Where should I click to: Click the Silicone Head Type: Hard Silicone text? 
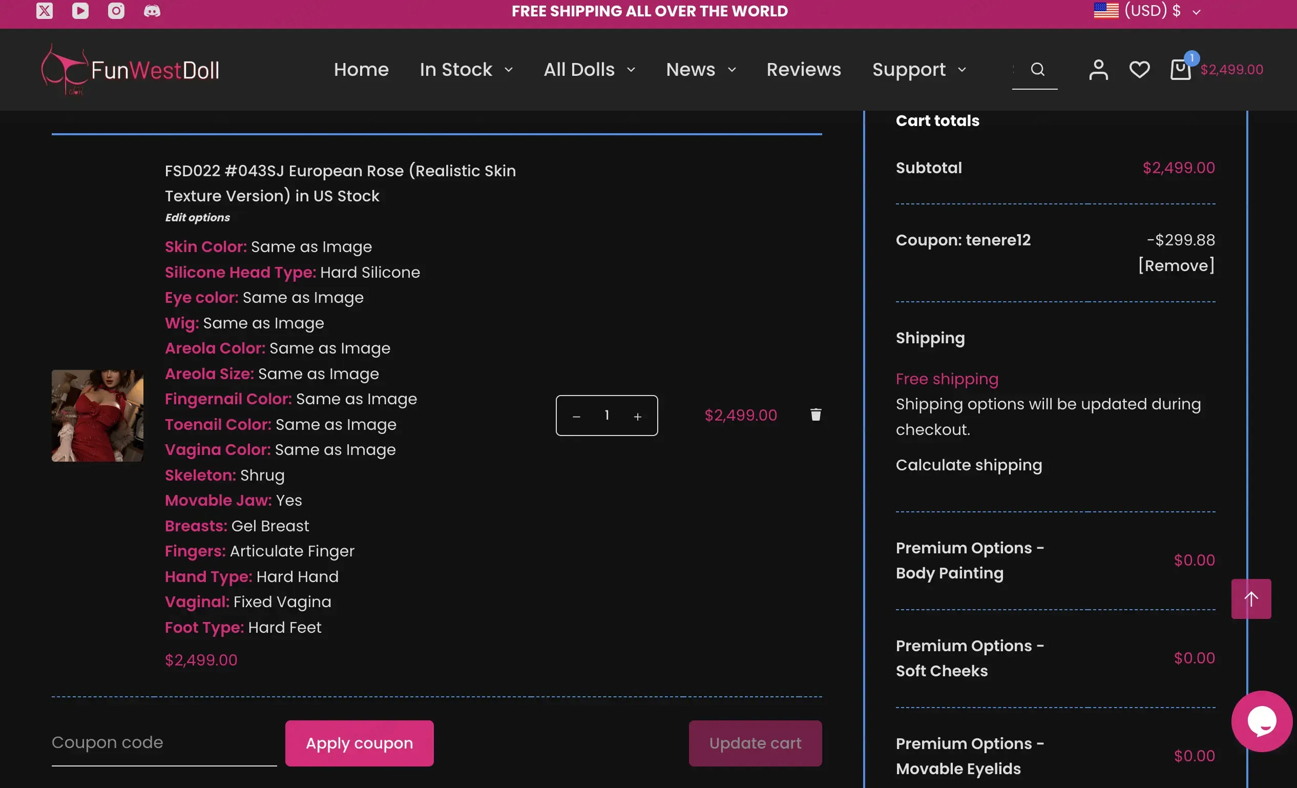tap(292, 272)
